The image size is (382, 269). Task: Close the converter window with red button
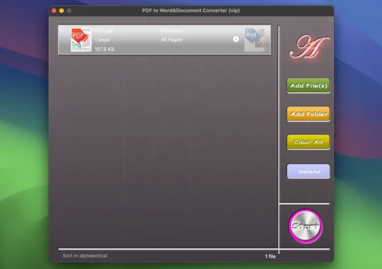pyautogui.click(x=54, y=11)
